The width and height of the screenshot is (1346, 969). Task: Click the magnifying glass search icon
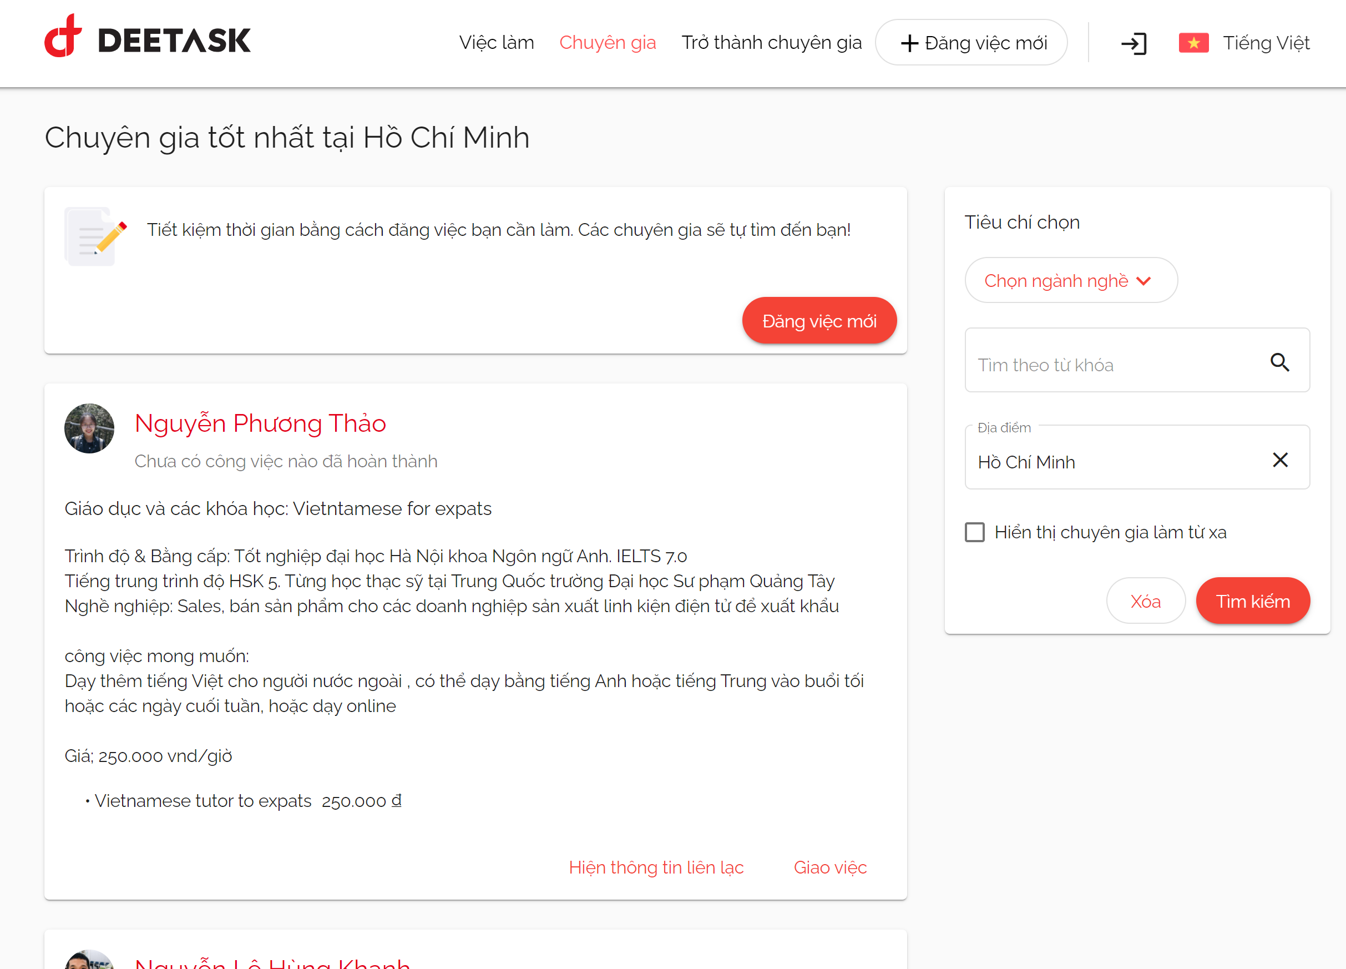pyautogui.click(x=1279, y=362)
